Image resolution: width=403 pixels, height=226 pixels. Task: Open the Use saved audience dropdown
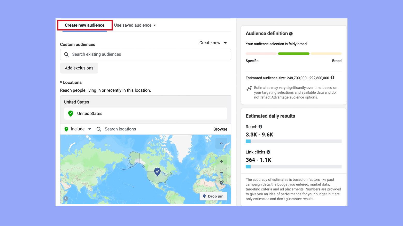tap(135, 25)
